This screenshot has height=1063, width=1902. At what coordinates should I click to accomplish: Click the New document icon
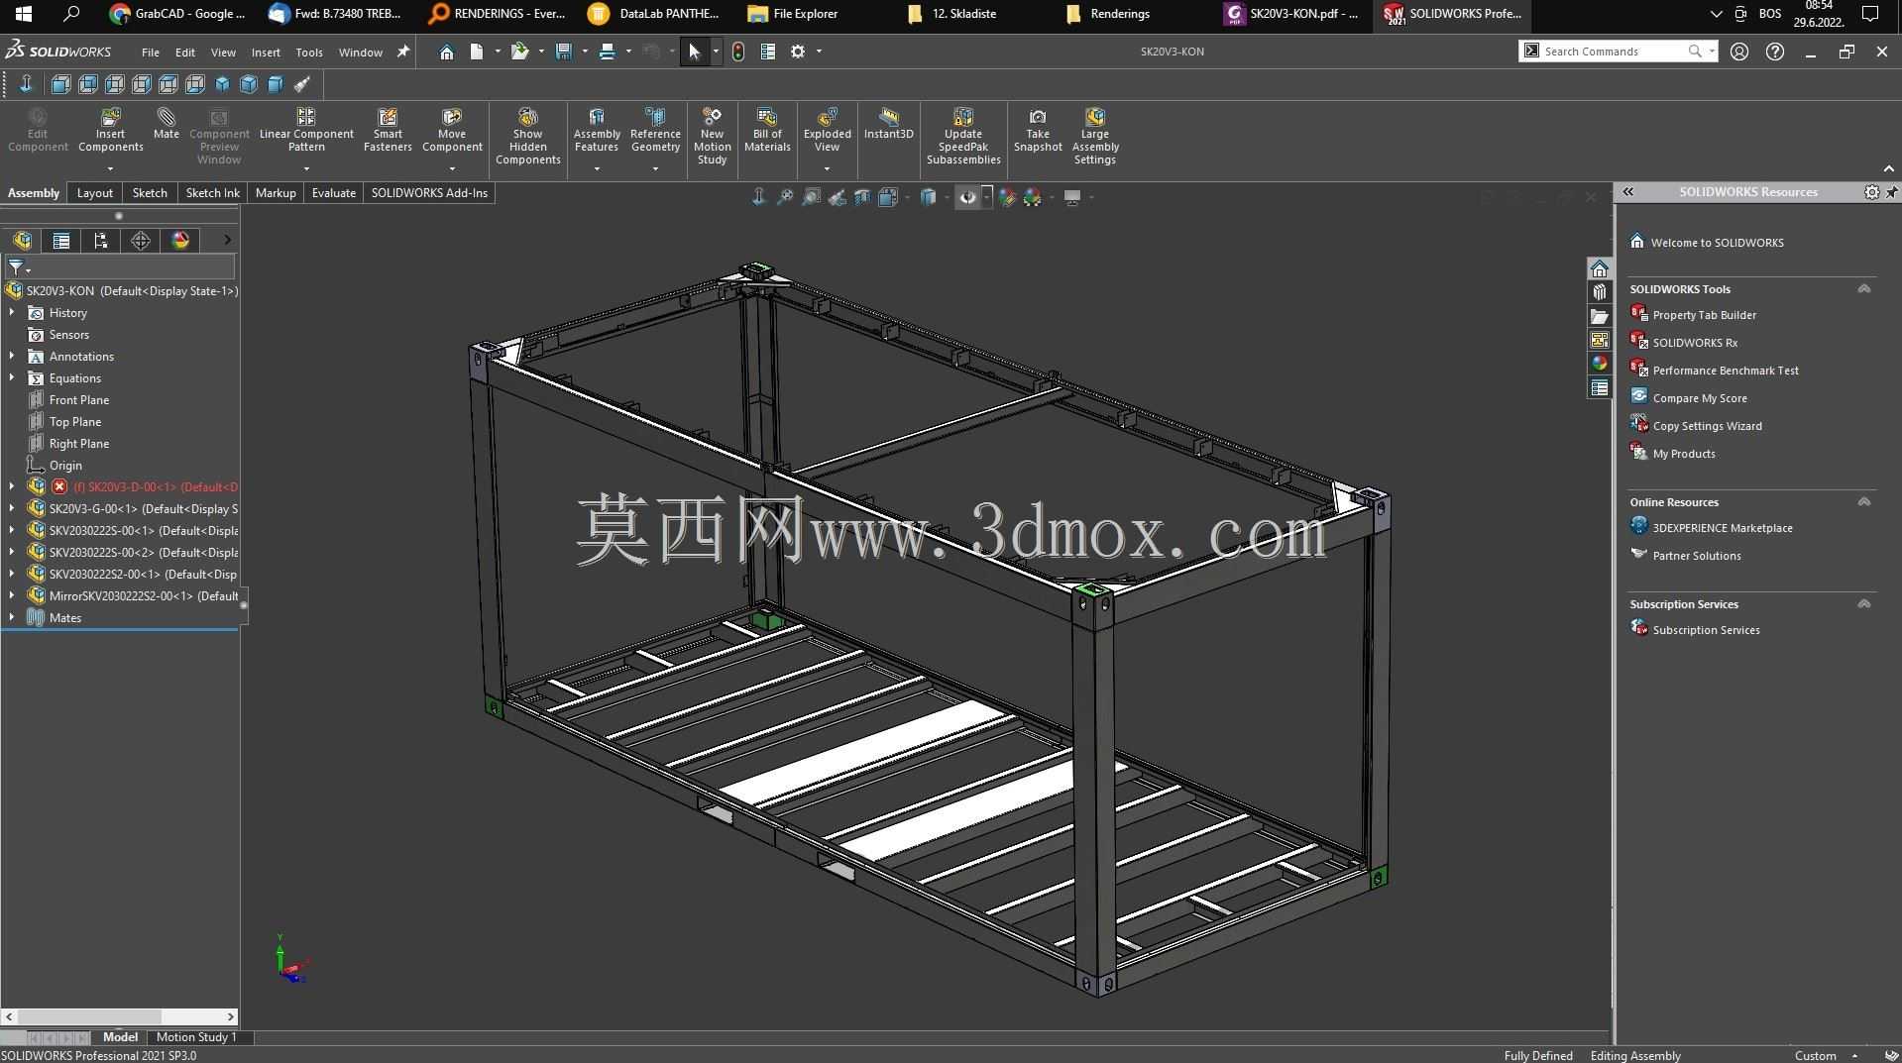pyautogui.click(x=477, y=52)
